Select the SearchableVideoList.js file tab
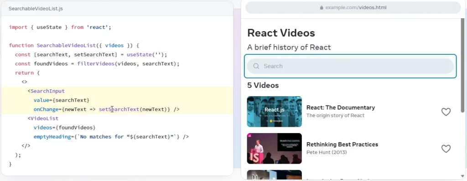This screenshot has height=181, width=467. click(x=36, y=9)
